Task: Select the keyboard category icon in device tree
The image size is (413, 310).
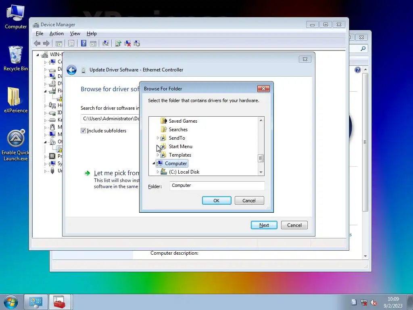Action: (52, 120)
